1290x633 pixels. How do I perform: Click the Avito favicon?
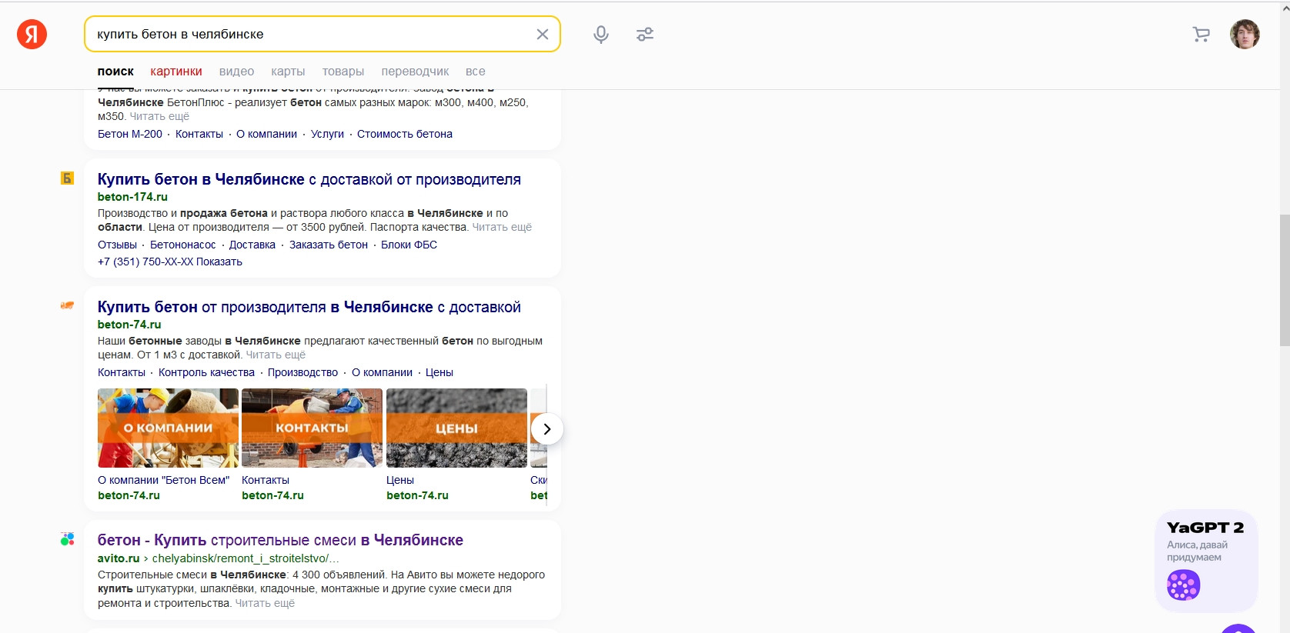pos(67,539)
